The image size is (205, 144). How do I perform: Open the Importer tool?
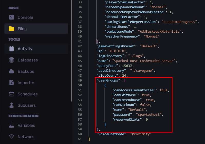click(x=36, y=83)
